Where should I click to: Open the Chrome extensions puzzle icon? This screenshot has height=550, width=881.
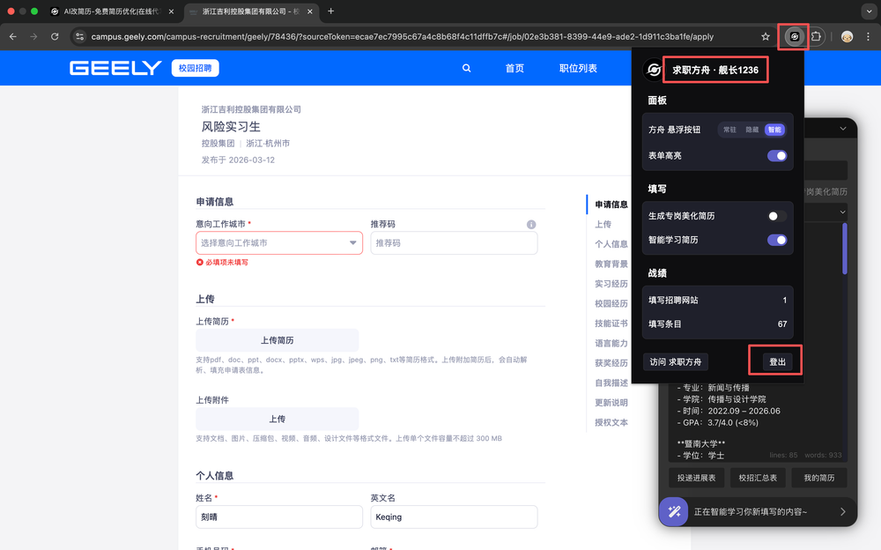click(x=817, y=37)
